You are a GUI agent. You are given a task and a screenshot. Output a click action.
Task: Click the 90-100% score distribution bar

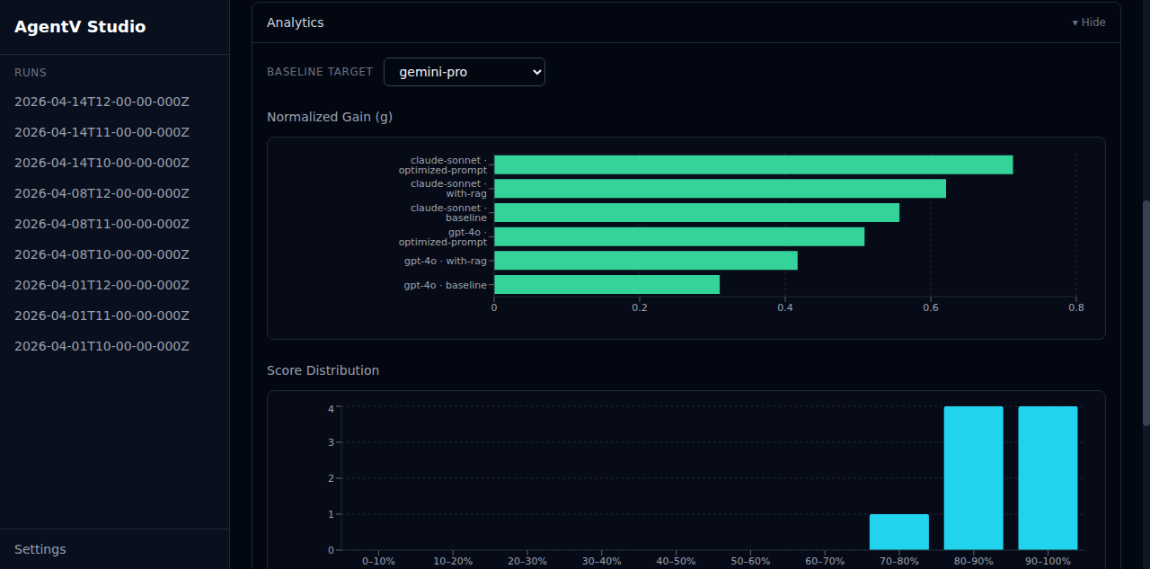[x=1048, y=476]
